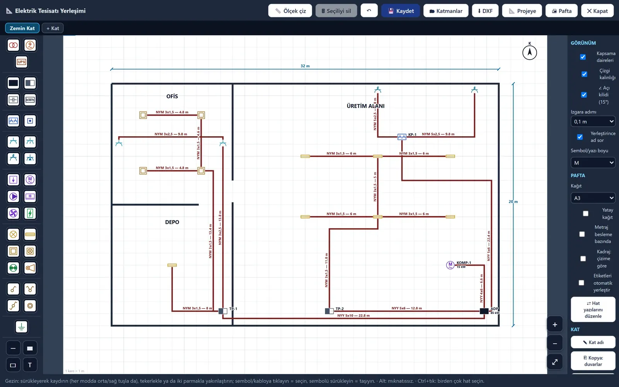Viewport: 619px width, 387px height.
Task: Select the filled rectangle draw tool
Action: tap(30, 348)
